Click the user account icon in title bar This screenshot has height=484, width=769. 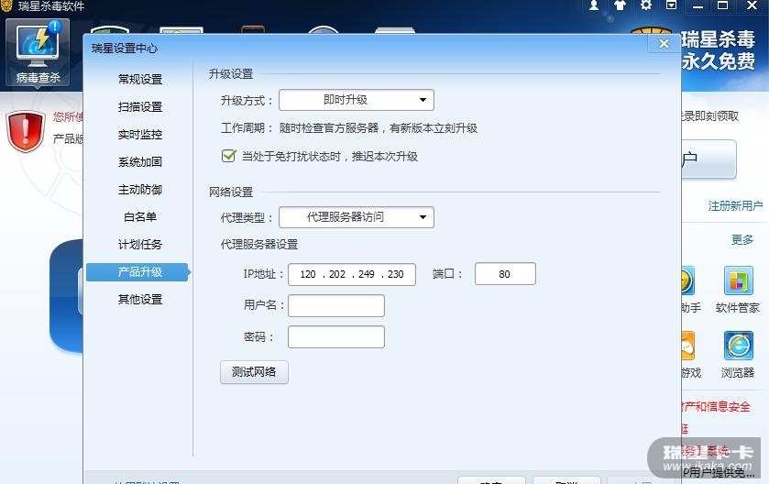tap(594, 5)
